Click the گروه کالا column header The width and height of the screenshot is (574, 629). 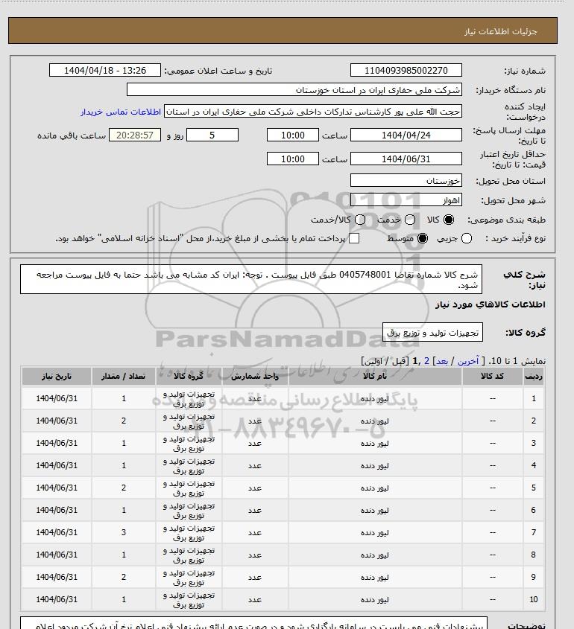[189, 376]
